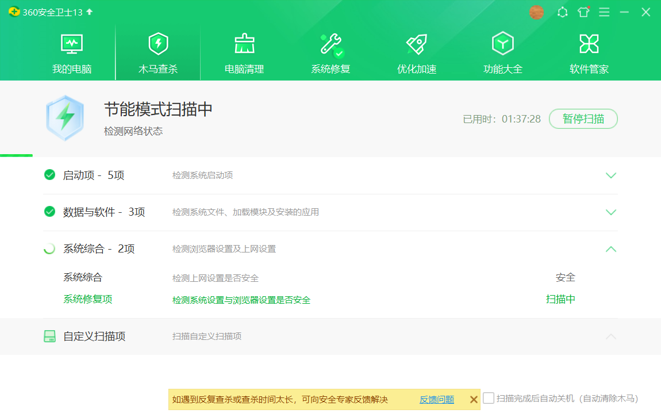Click the 360 logo in the title bar
This screenshot has width=661, height=417.
[x=14, y=12]
